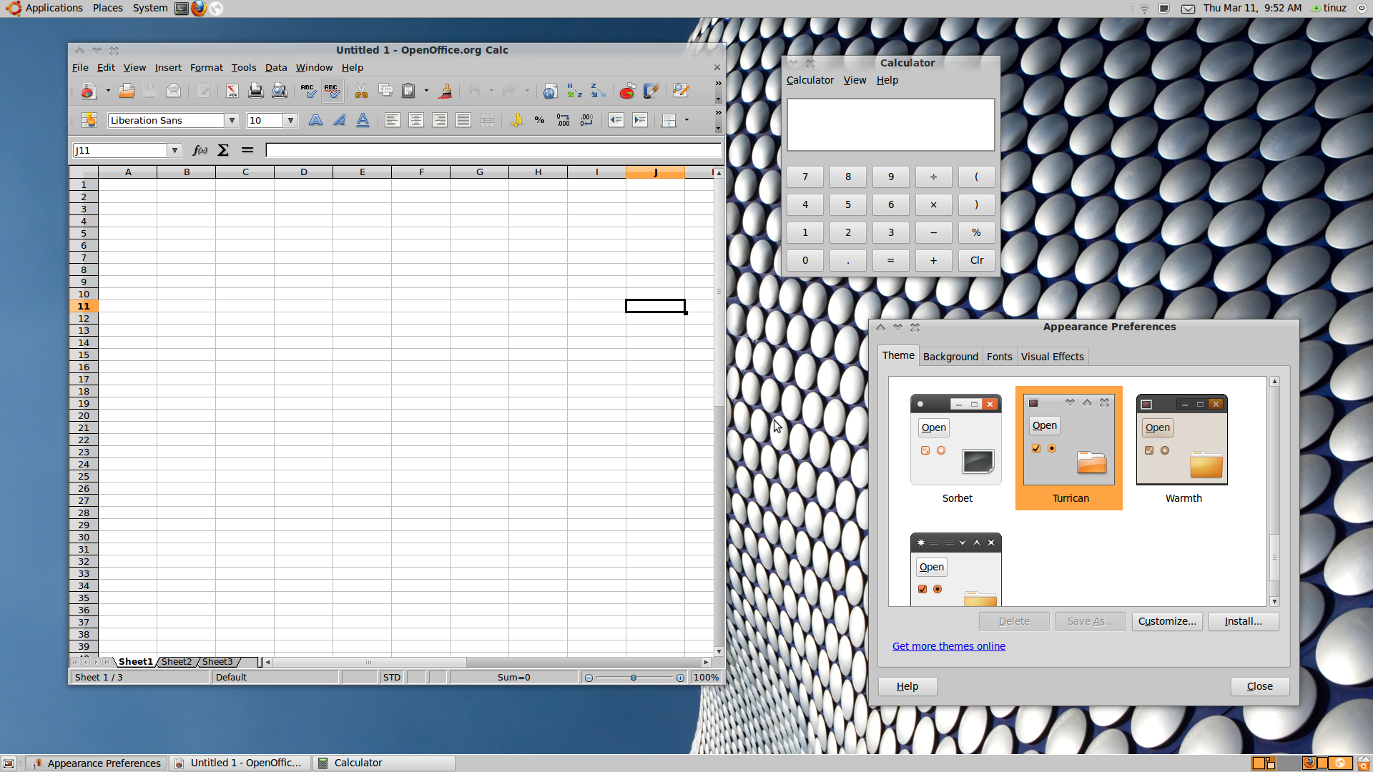Open Show Draw Functions icon
1373x772 pixels.
(651, 91)
